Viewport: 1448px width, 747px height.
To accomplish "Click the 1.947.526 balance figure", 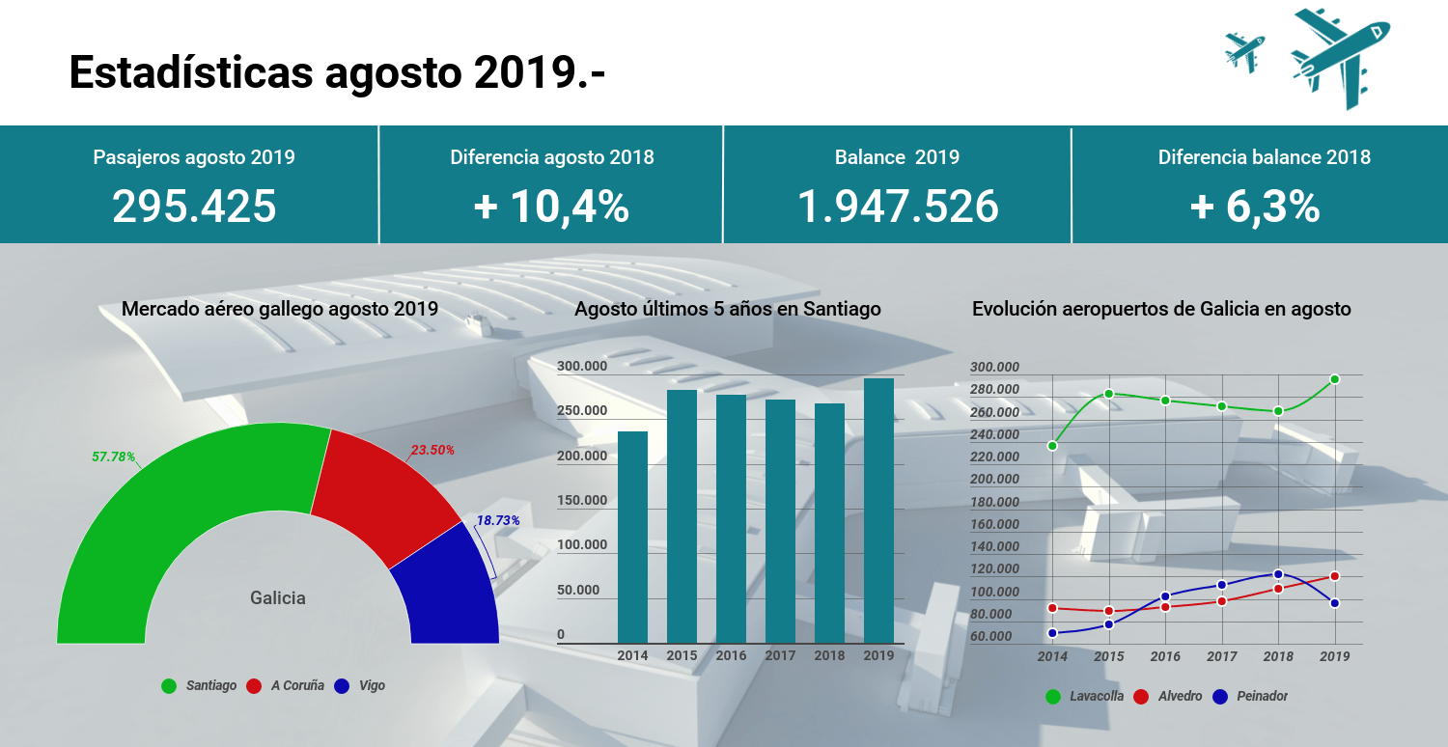I will click(x=898, y=206).
